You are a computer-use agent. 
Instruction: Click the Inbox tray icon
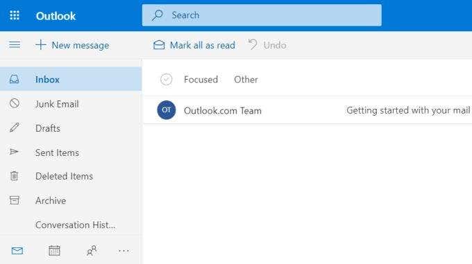pyautogui.click(x=14, y=79)
